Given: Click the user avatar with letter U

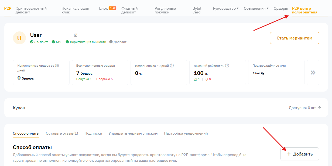Looking at the screenshot, I should pyautogui.click(x=19, y=38).
